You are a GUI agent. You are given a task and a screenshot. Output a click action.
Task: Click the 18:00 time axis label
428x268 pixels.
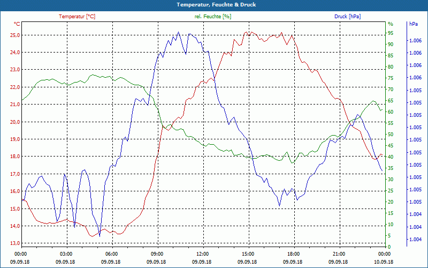click(x=293, y=254)
